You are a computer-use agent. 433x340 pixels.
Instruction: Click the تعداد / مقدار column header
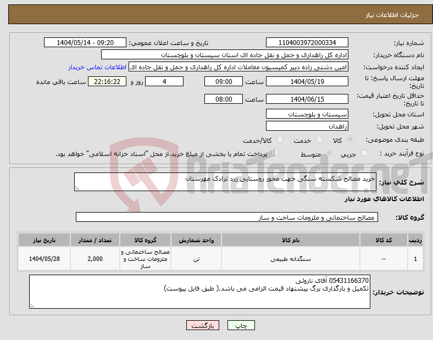(95, 240)
